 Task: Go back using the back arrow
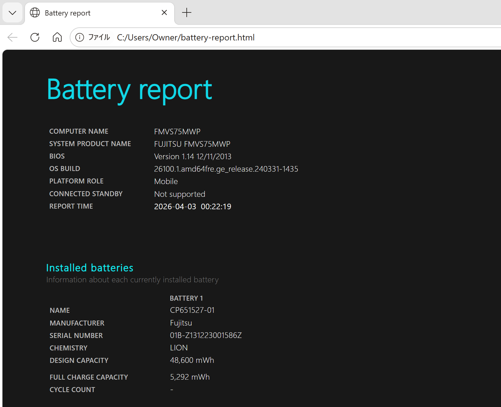click(12, 37)
